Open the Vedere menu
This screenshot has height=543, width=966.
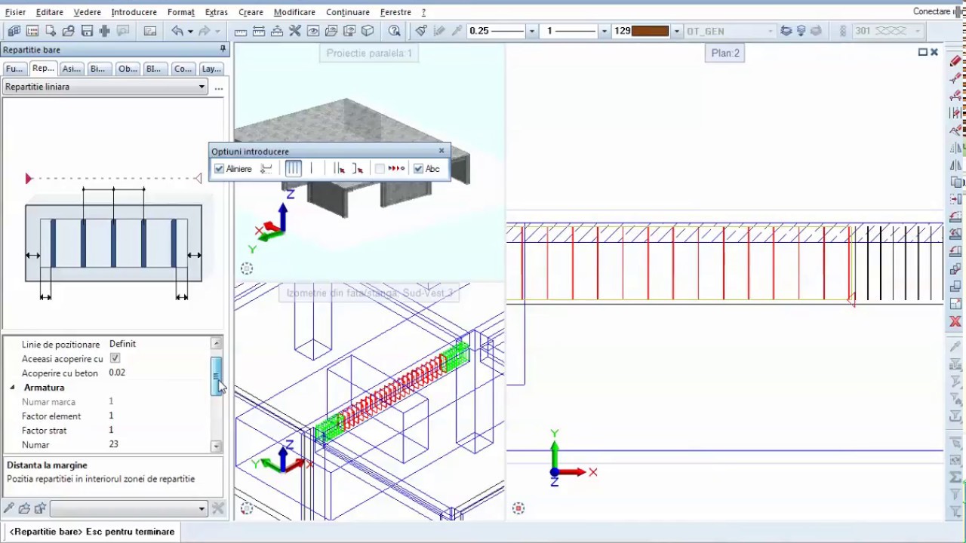tap(88, 12)
